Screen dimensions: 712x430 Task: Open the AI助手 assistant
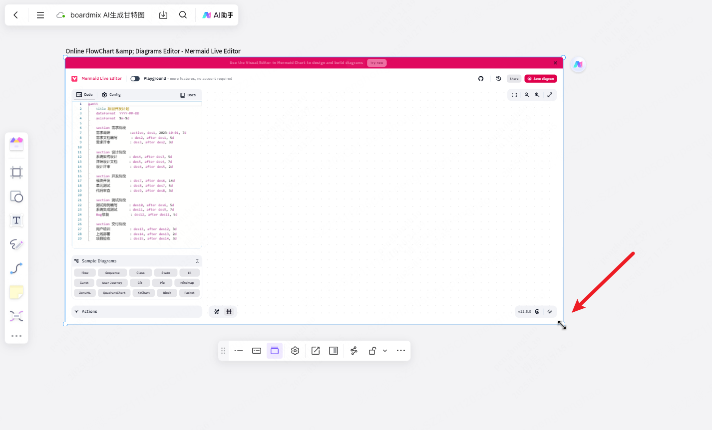tap(218, 15)
